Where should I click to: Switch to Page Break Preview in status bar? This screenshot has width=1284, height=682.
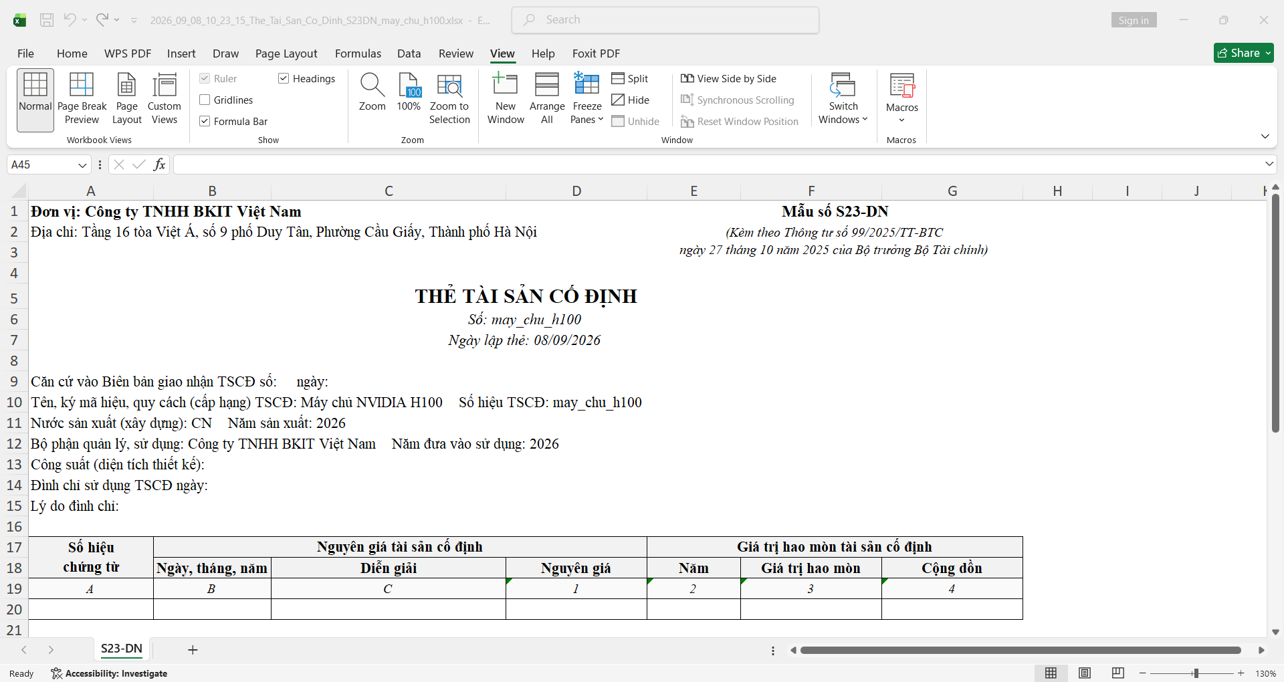[1117, 673]
